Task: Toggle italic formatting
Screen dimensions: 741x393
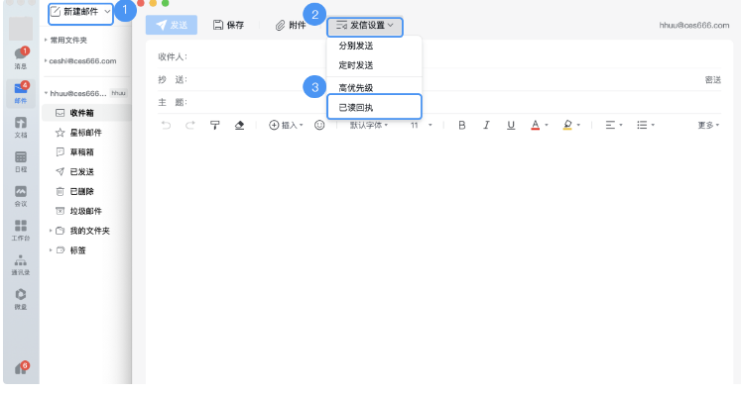Action: (x=486, y=125)
